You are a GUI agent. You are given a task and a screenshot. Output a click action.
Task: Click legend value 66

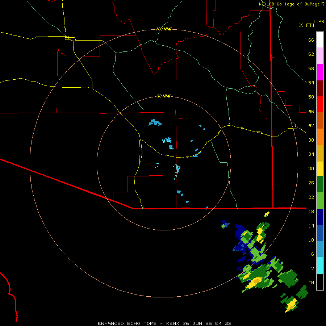311,40
